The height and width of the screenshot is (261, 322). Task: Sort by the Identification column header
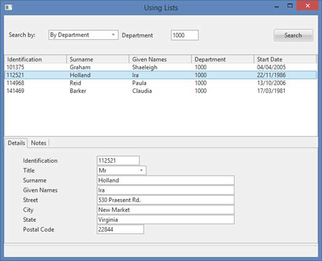click(36, 60)
